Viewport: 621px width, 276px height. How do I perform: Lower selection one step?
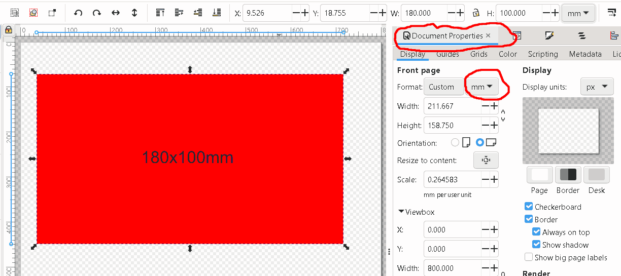pos(198,13)
